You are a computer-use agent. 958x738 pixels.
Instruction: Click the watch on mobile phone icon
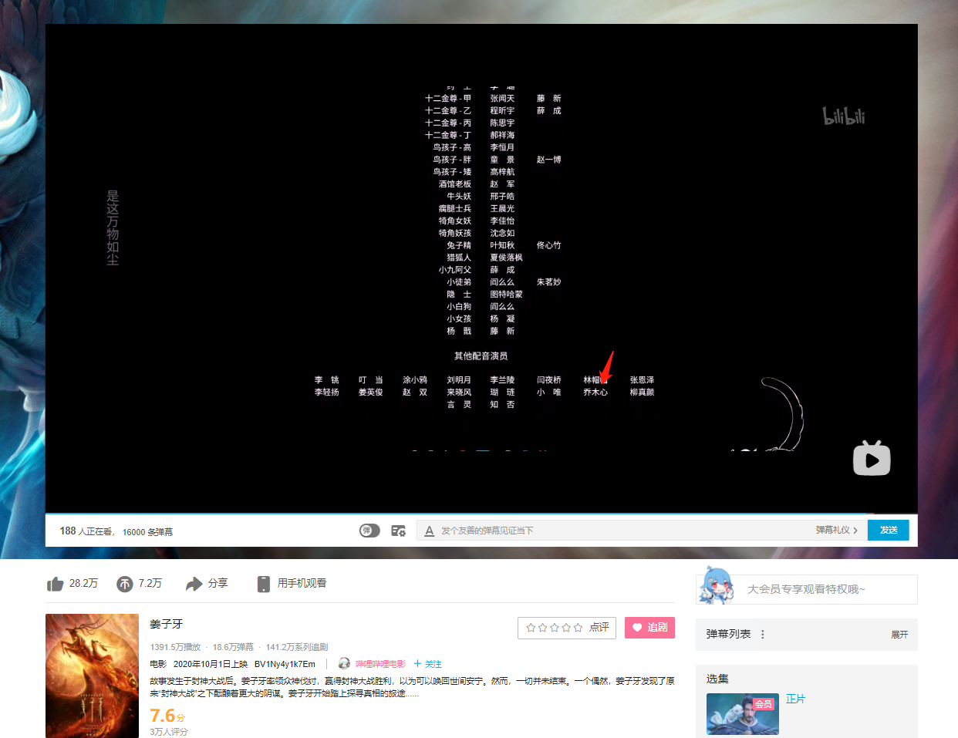pyautogui.click(x=263, y=584)
